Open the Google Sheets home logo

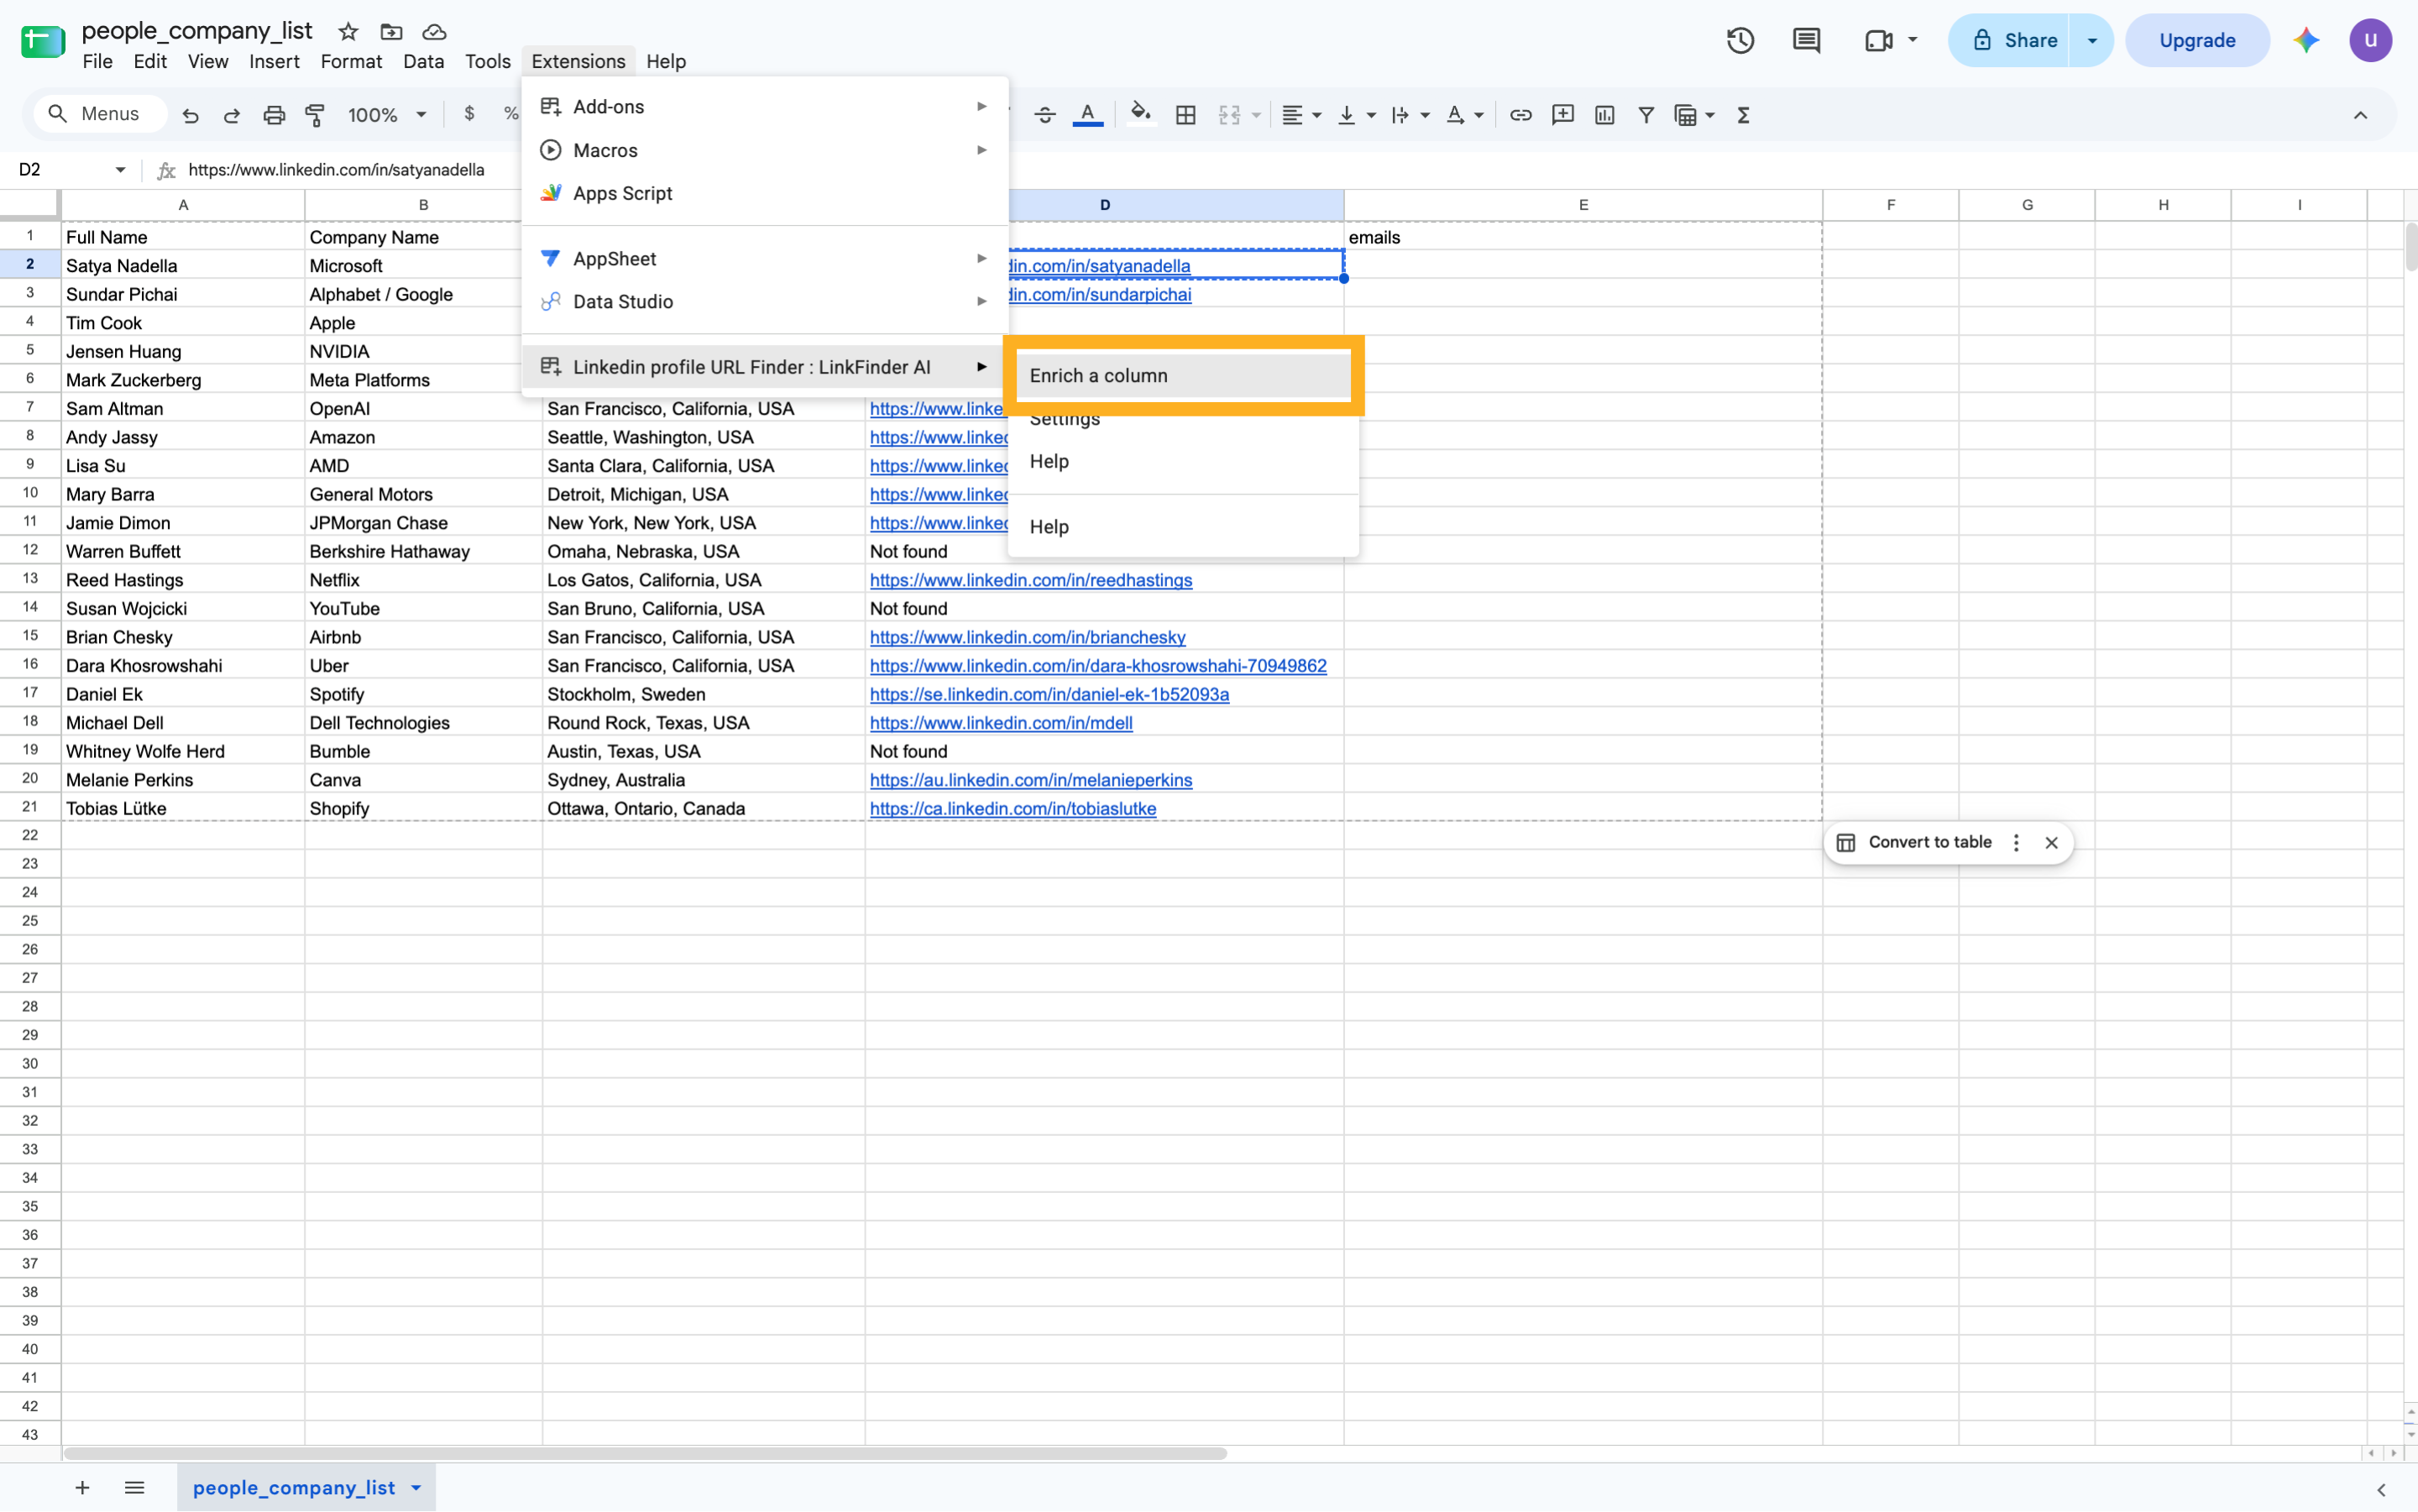(43, 41)
